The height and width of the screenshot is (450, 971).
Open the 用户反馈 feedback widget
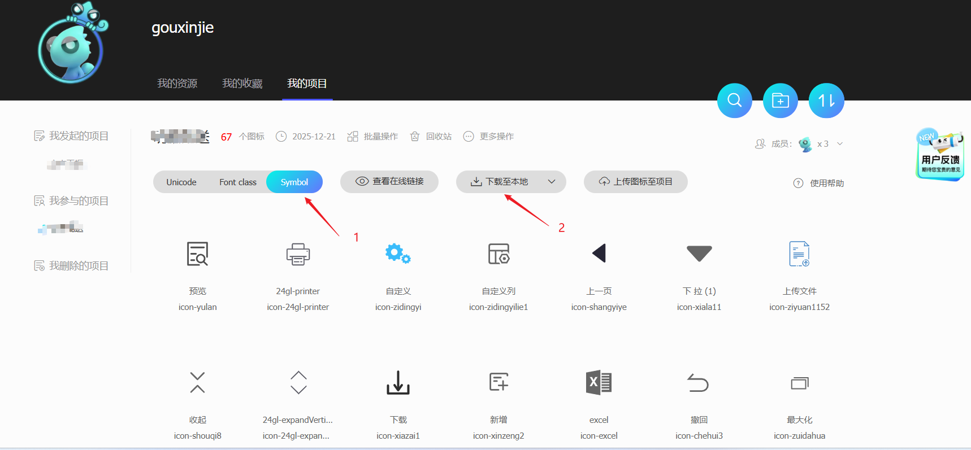click(940, 155)
